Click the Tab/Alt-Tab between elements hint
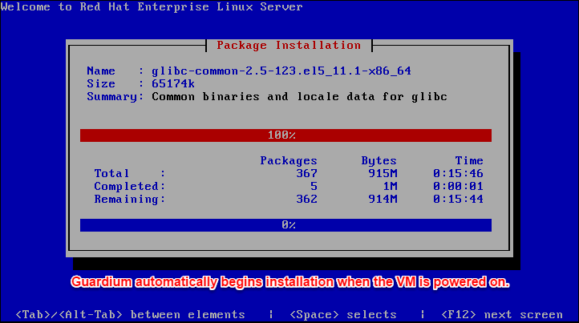This screenshot has width=579, height=323. 130,314
